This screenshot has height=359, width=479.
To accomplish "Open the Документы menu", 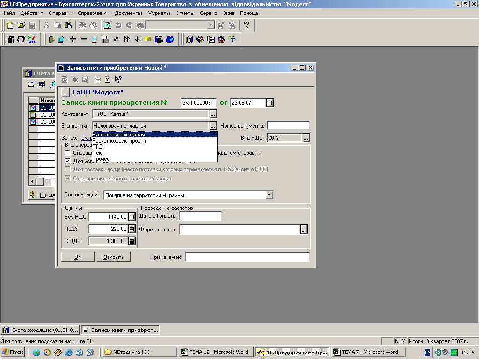I will pos(128,13).
